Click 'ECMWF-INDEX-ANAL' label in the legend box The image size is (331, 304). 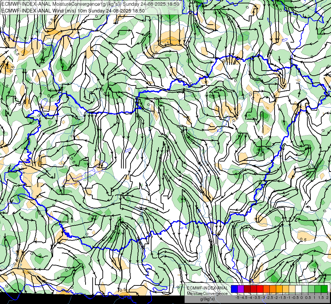point(208,288)
